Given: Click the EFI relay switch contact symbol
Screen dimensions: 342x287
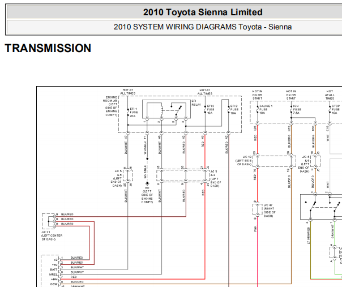Looking at the screenshot, I should tap(178, 110).
